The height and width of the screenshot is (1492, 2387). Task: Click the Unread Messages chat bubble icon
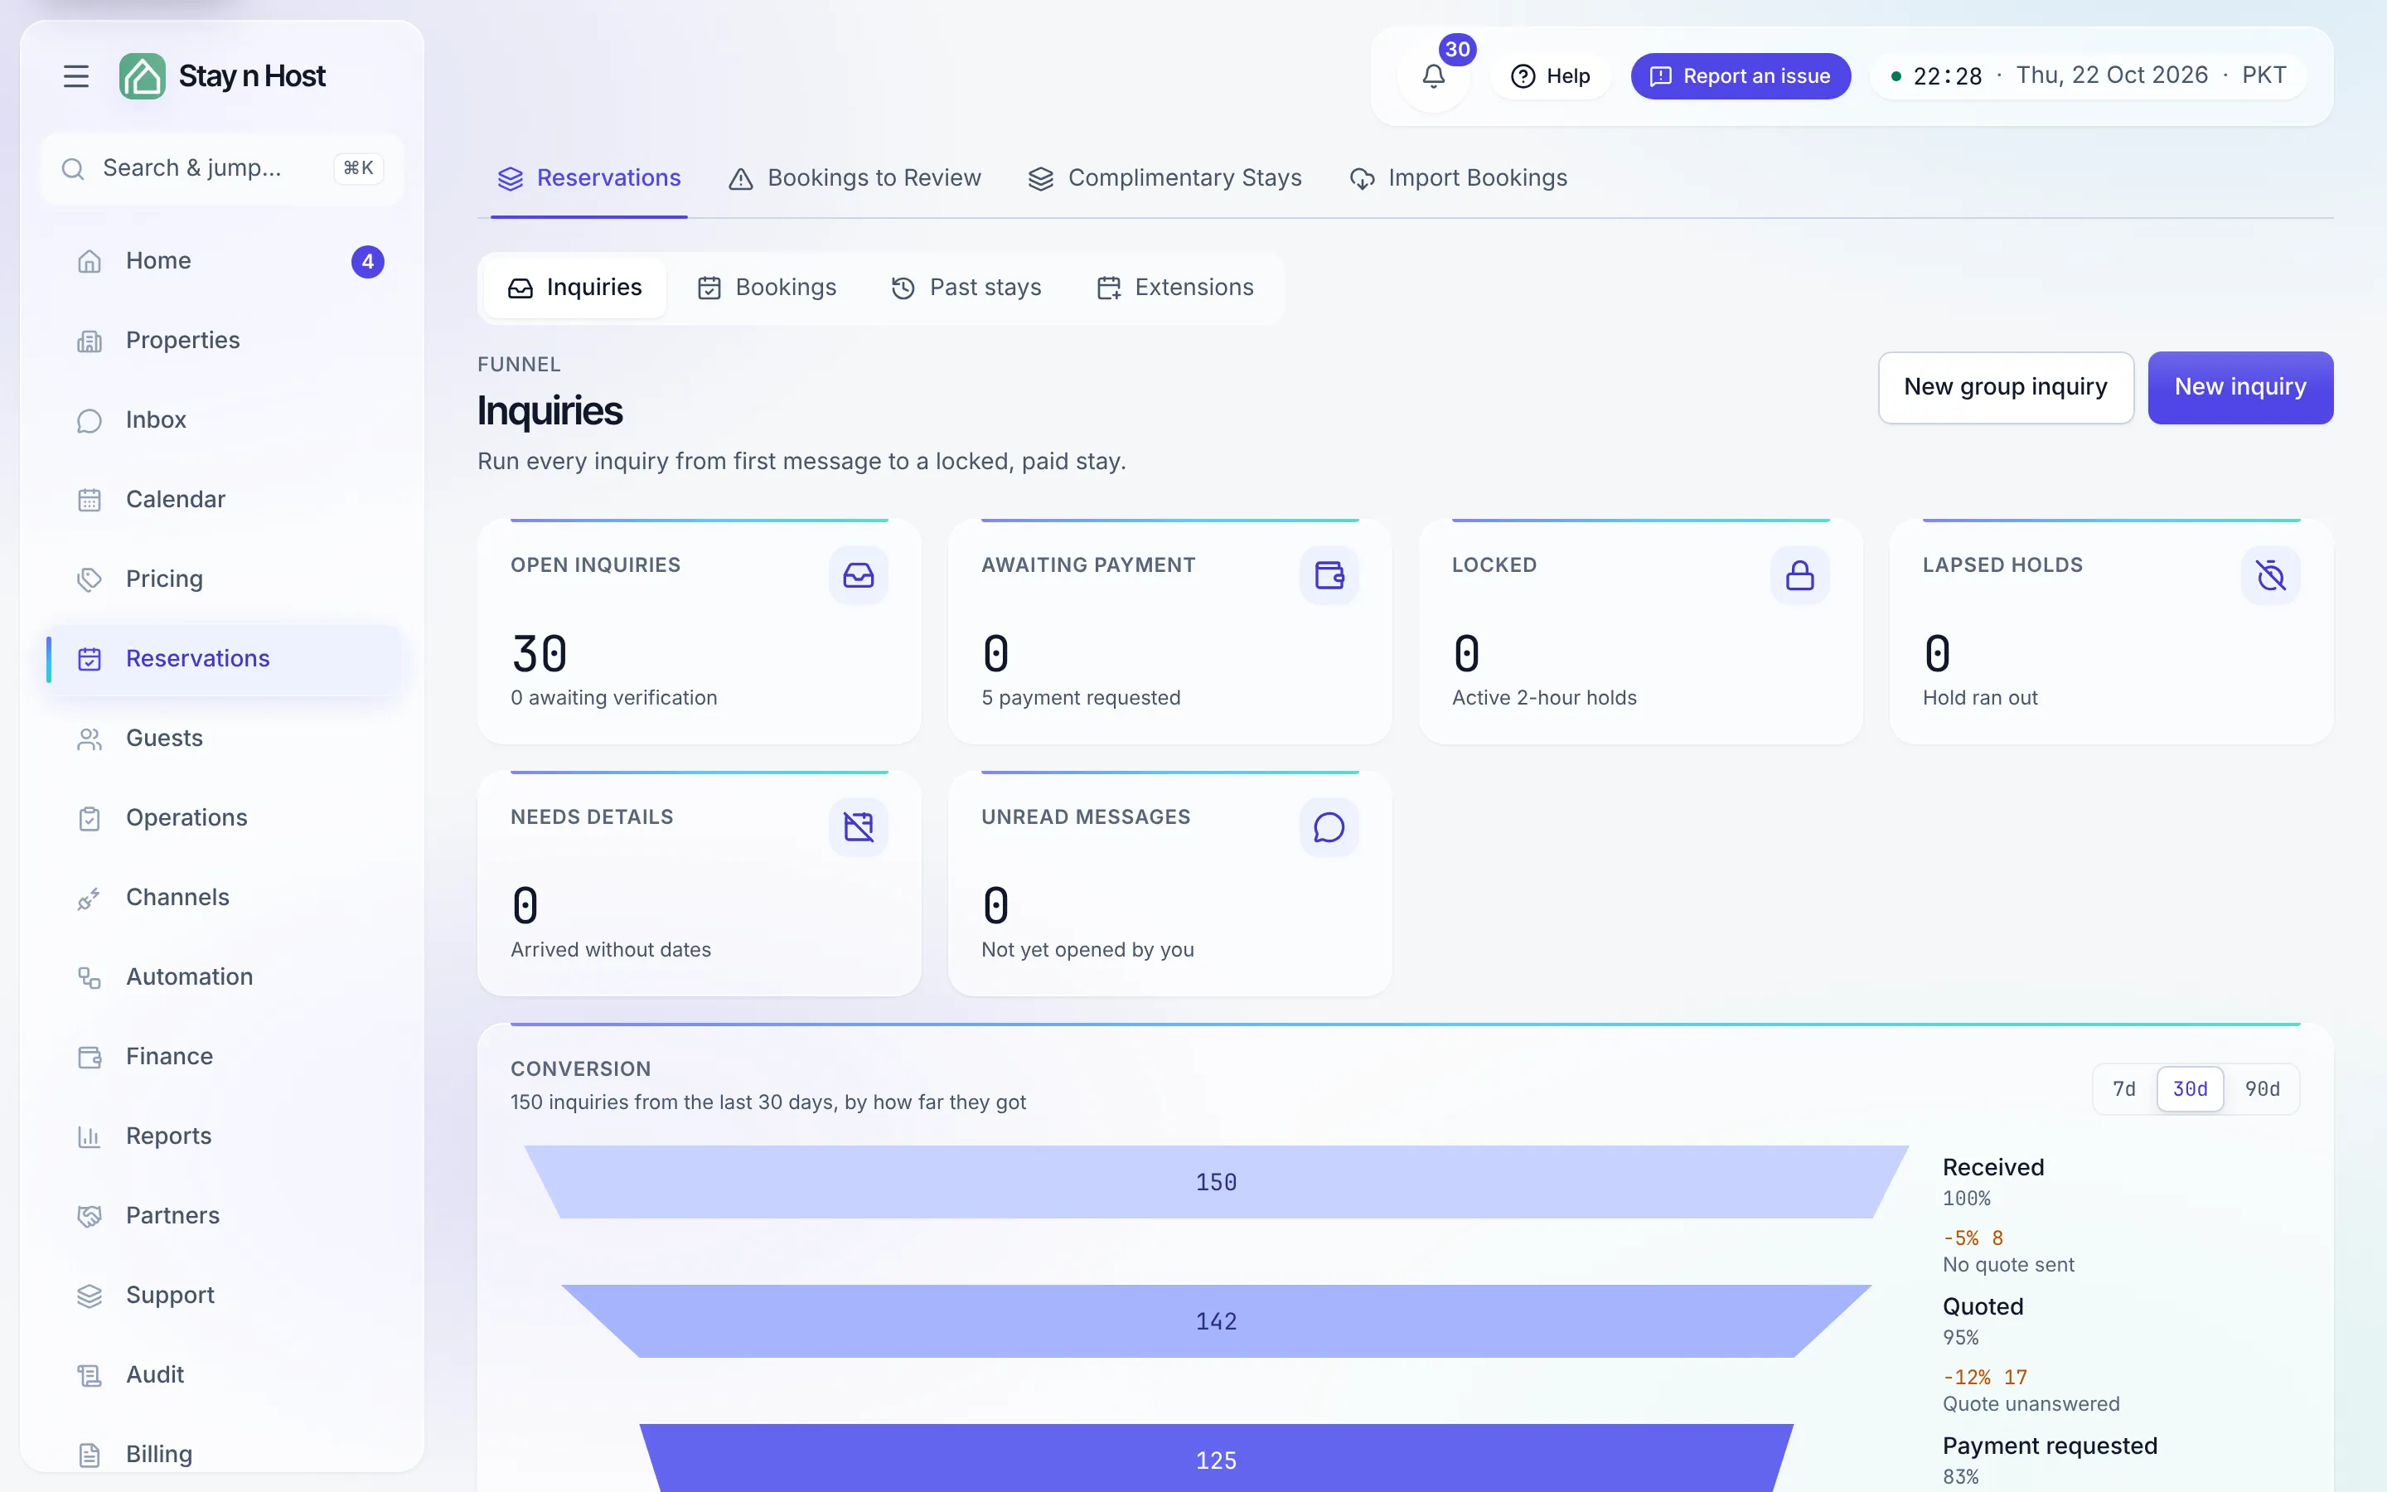[1329, 827]
